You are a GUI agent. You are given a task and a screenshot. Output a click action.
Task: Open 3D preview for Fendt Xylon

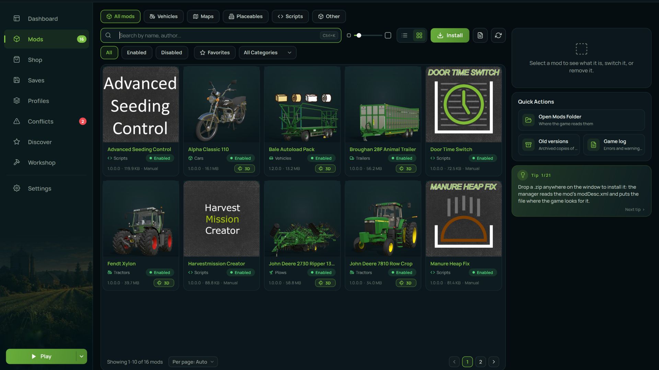point(164,283)
